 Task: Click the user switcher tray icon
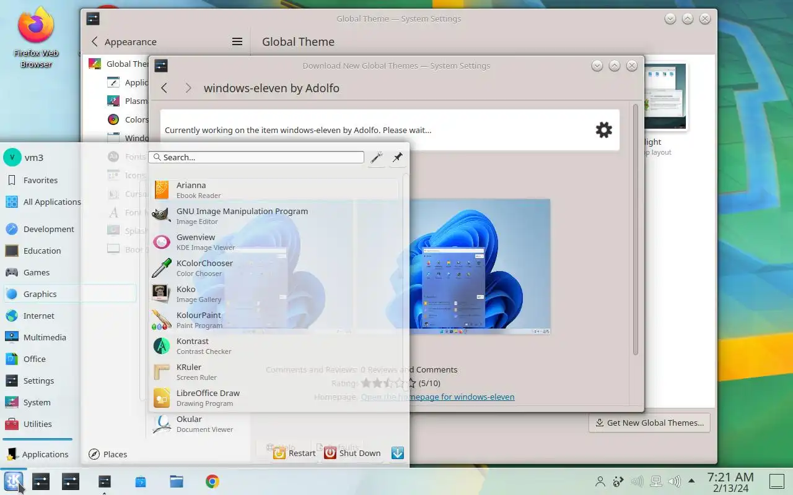pos(600,481)
